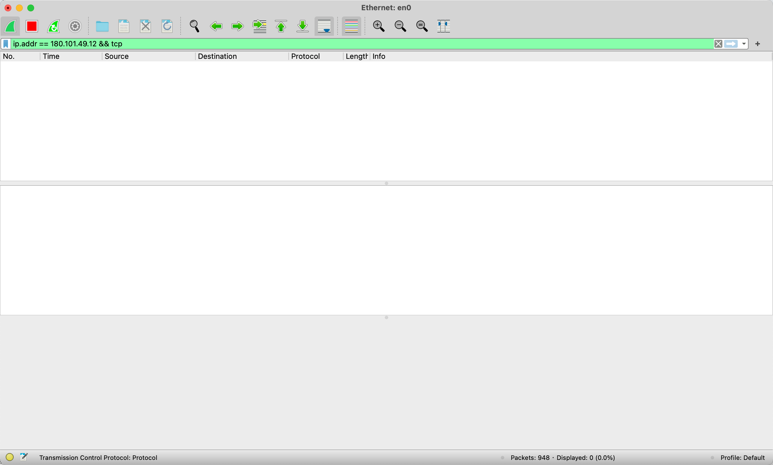Open a capture file folder icon
Image resolution: width=773 pixels, height=465 pixels.
pos(102,26)
